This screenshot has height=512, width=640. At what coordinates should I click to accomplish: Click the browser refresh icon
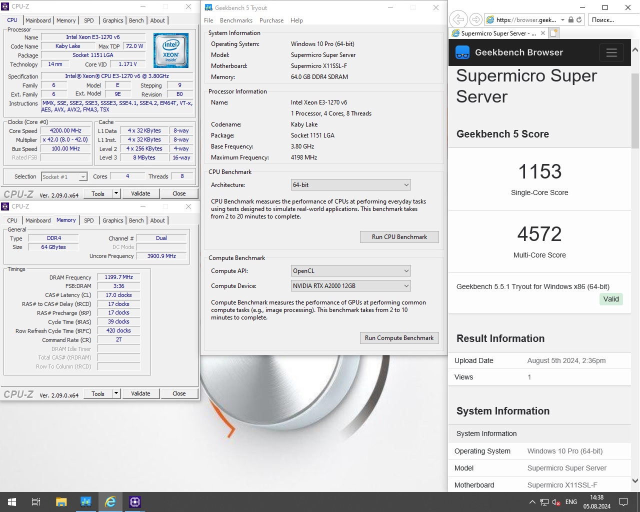click(579, 19)
